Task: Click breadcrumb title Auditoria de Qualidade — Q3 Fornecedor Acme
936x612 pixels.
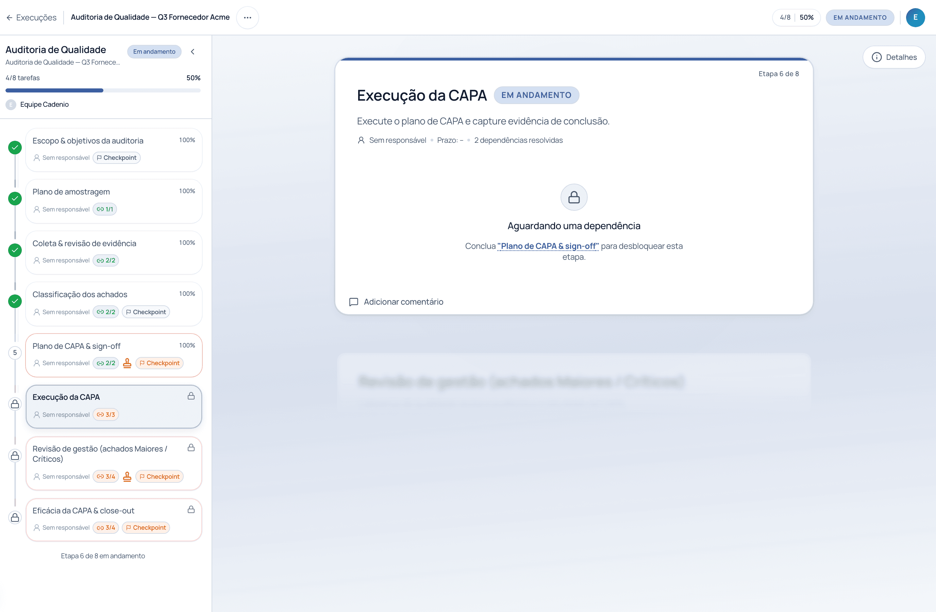Action: pyautogui.click(x=150, y=17)
